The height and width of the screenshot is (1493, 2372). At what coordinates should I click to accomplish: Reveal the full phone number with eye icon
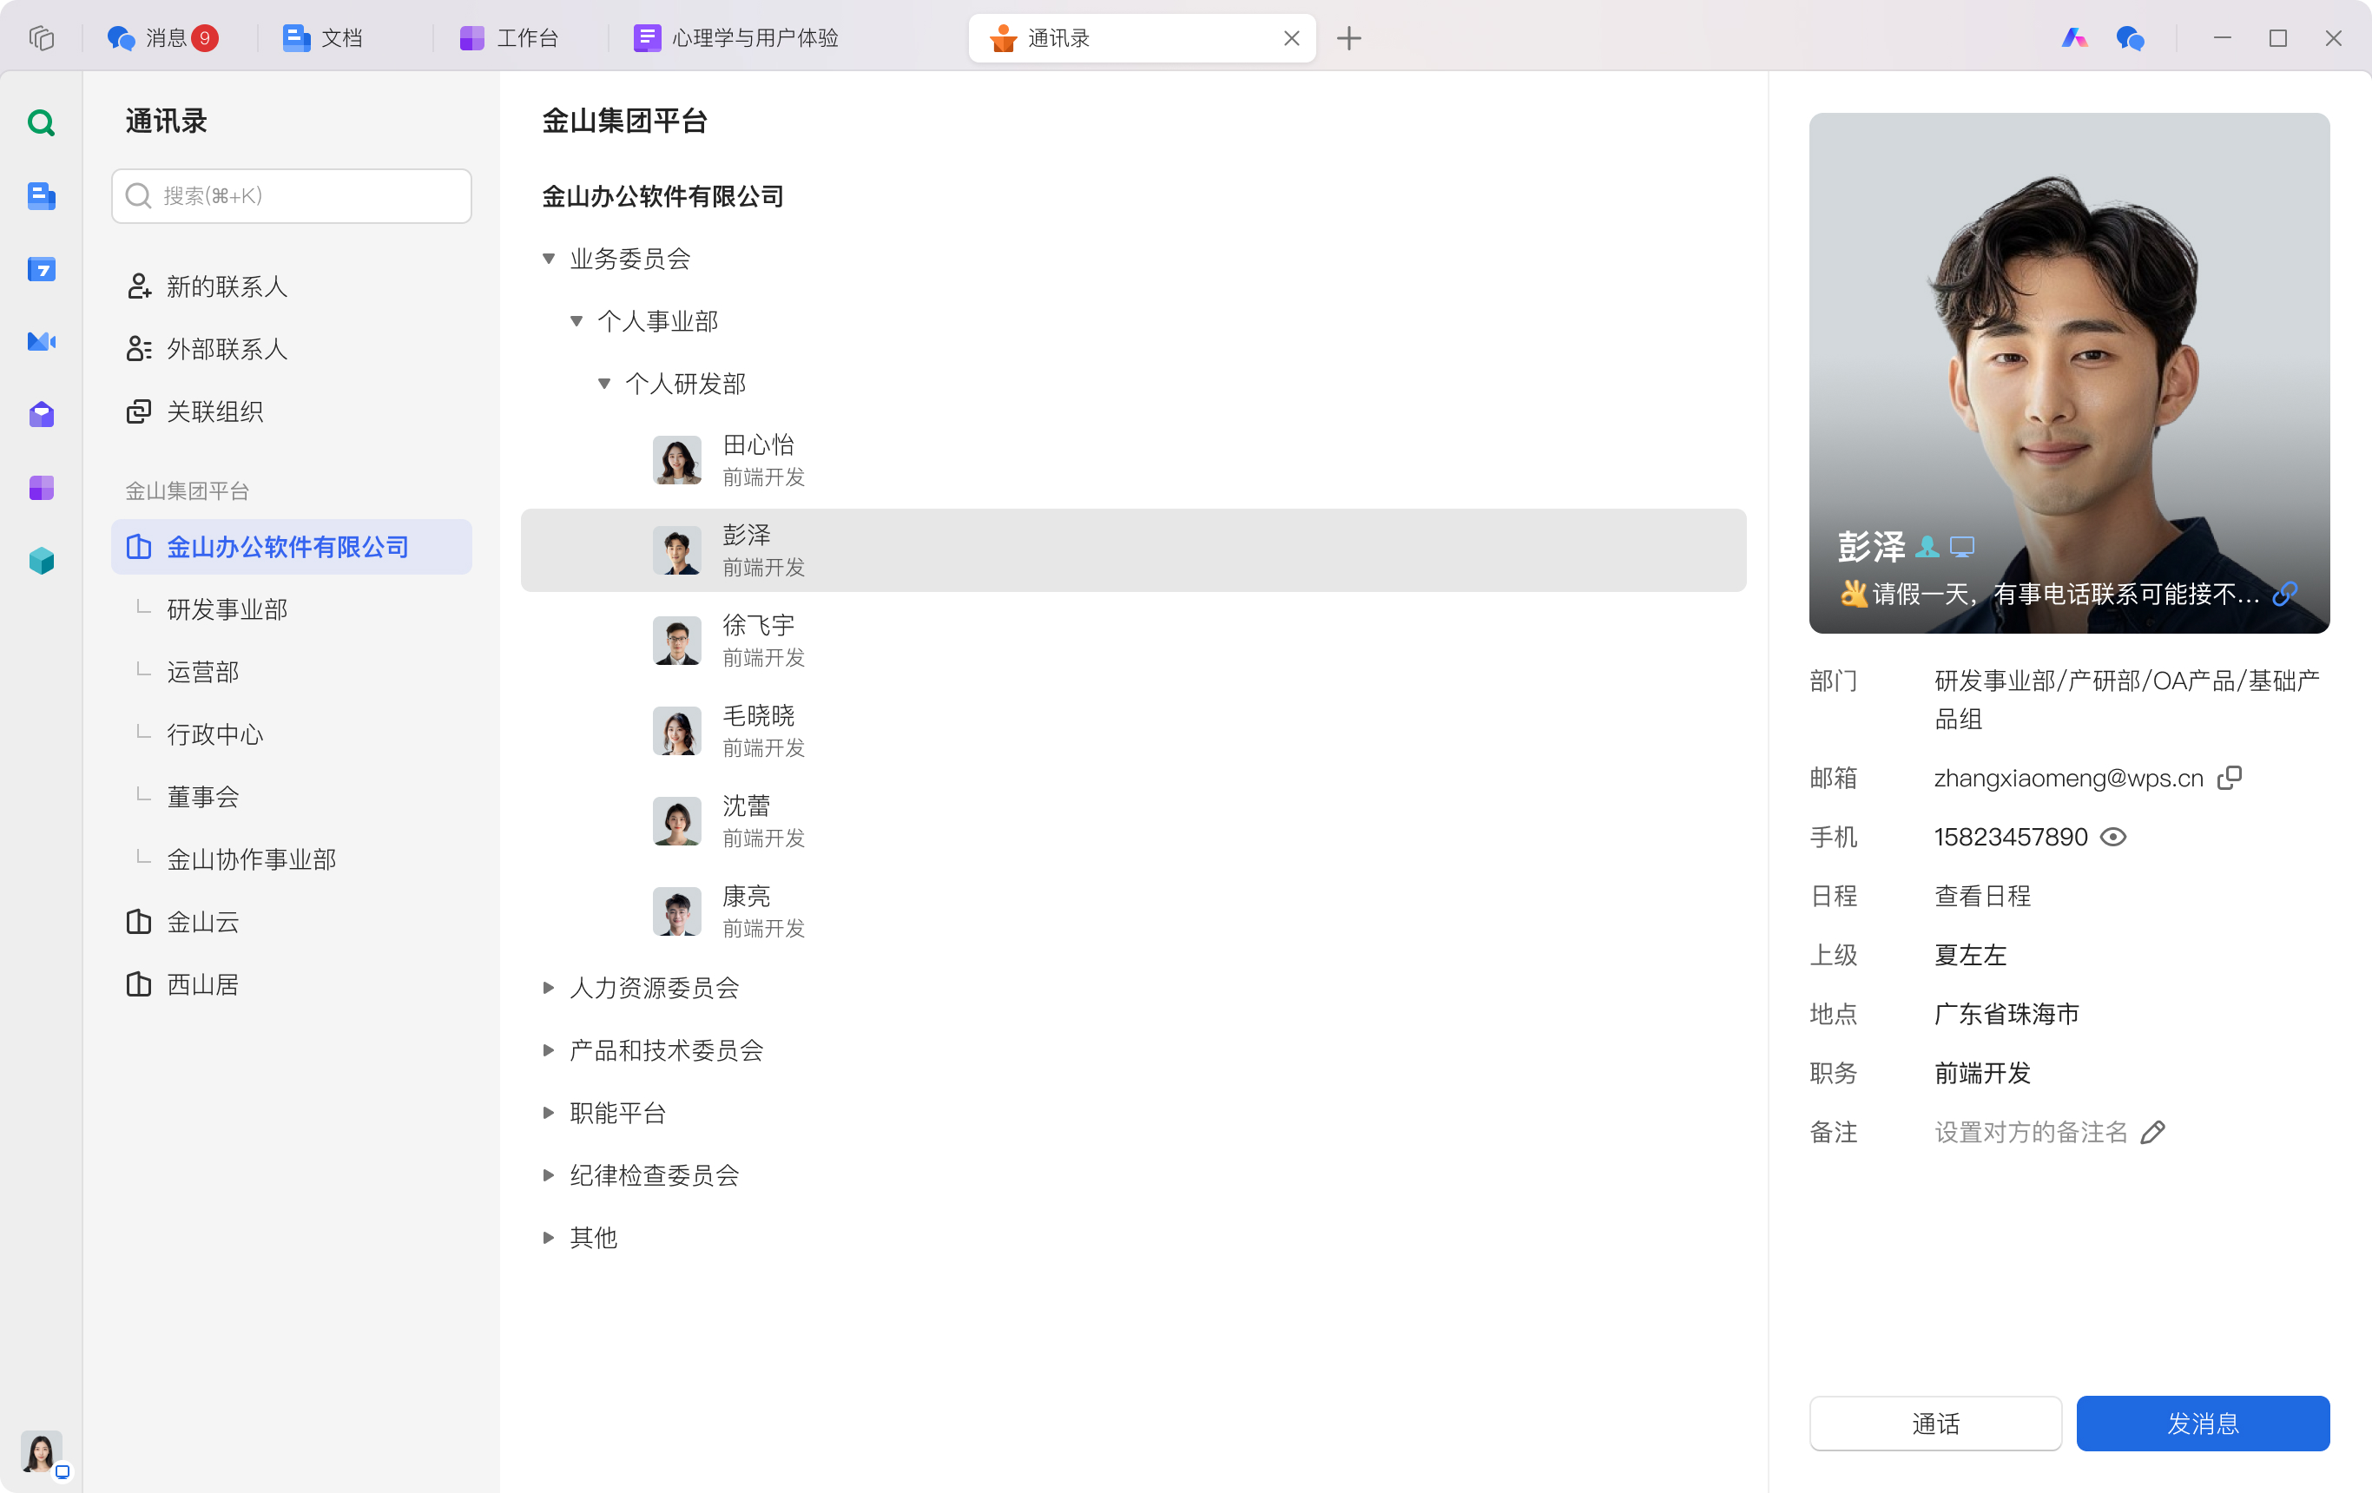pyautogui.click(x=2113, y=837)
